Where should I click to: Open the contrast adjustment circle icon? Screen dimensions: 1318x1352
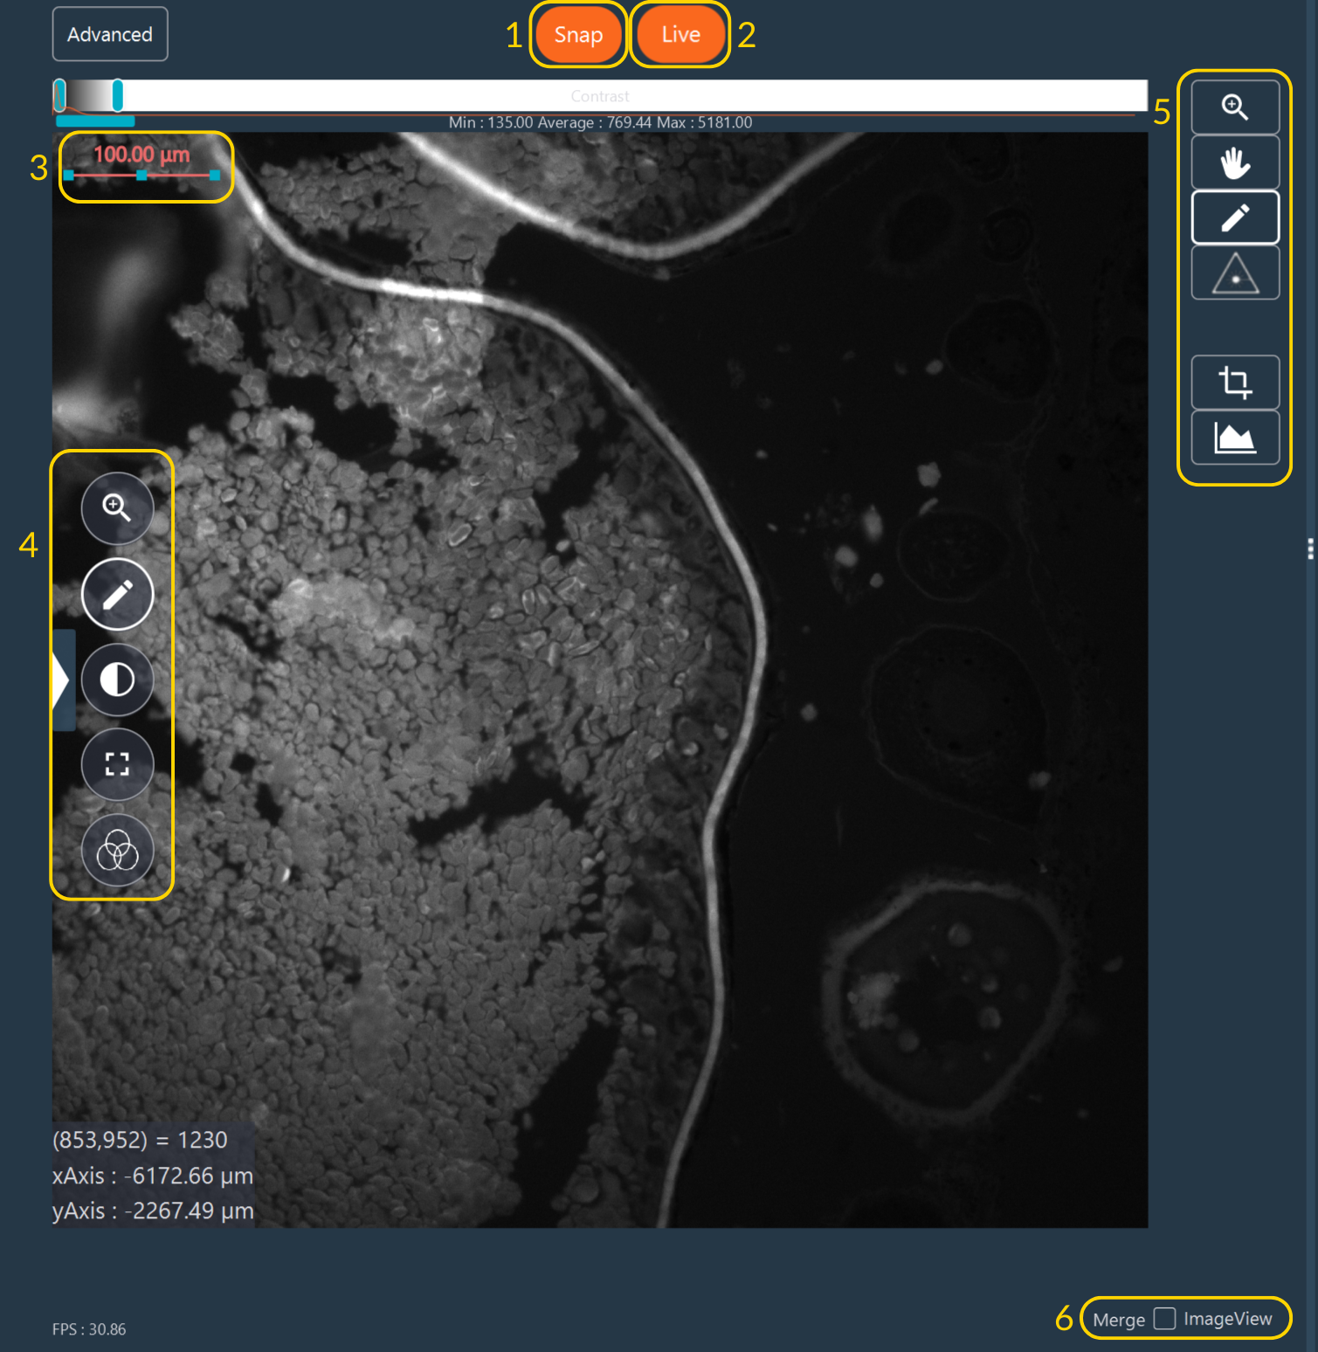(117, 679)
